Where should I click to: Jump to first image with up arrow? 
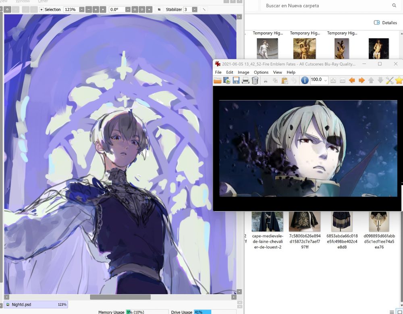[371, 81]
